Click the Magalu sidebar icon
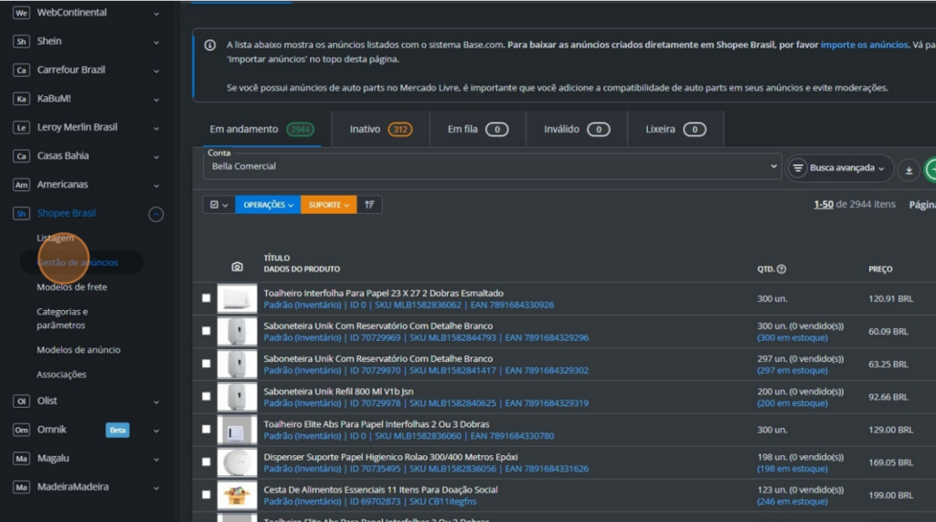The height and width of the screenshot is (522, 936). 21,458
